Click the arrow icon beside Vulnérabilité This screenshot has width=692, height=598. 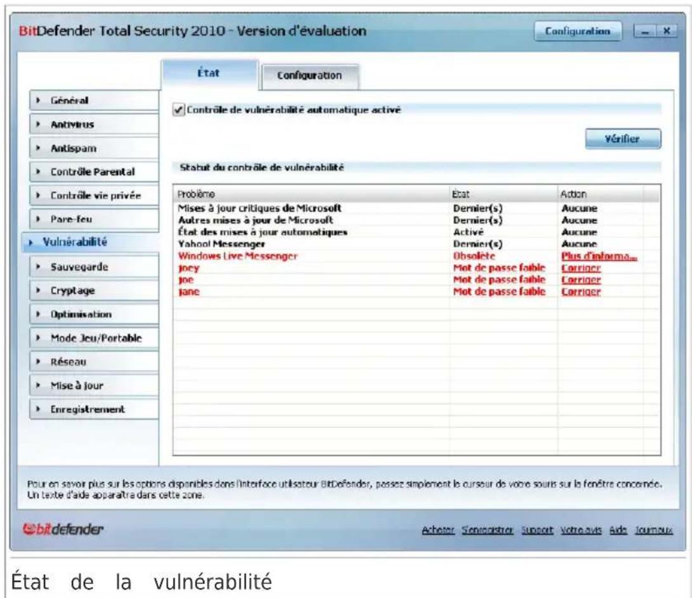click(x=30, y=243)
